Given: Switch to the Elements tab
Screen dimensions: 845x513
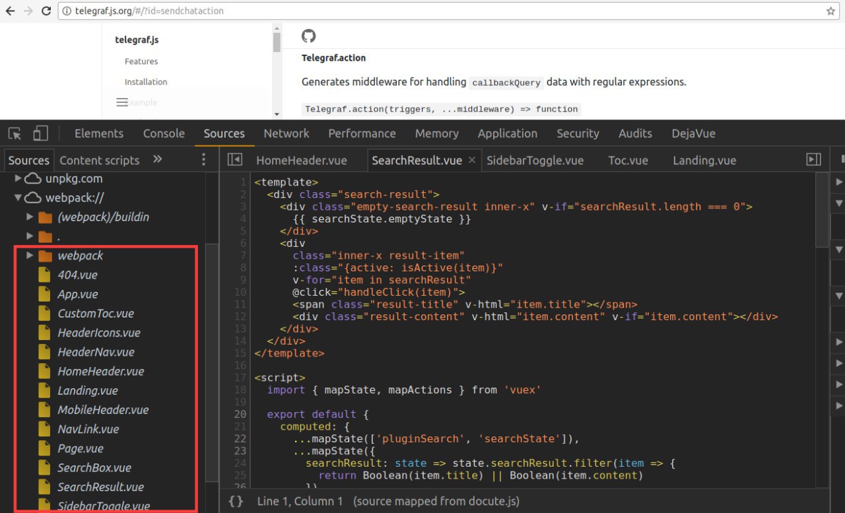Looking at the screenshot, I should [x=99, y=133].
